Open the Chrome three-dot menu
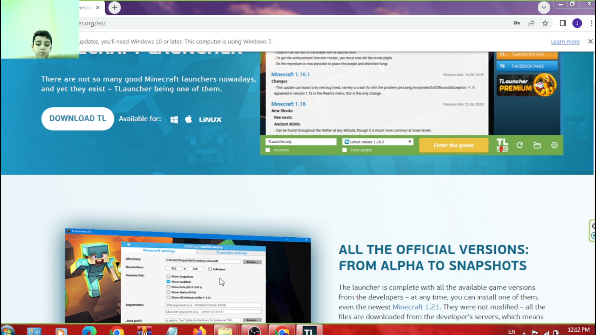 (591, 23)
